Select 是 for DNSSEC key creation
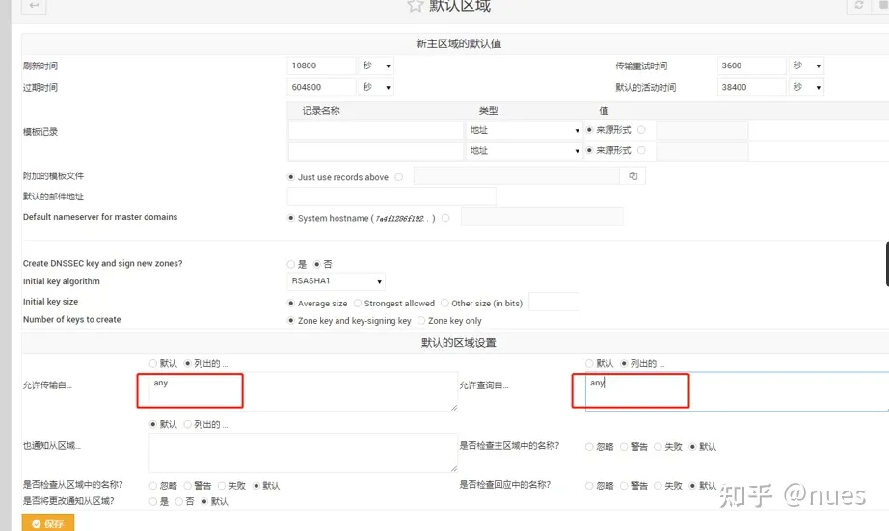Image resolution: width=889 pixels, height=531 pixels. [x=291, y=264]
